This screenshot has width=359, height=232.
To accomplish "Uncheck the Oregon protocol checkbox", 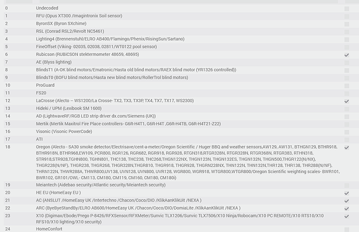I will [x=347, y=148].
